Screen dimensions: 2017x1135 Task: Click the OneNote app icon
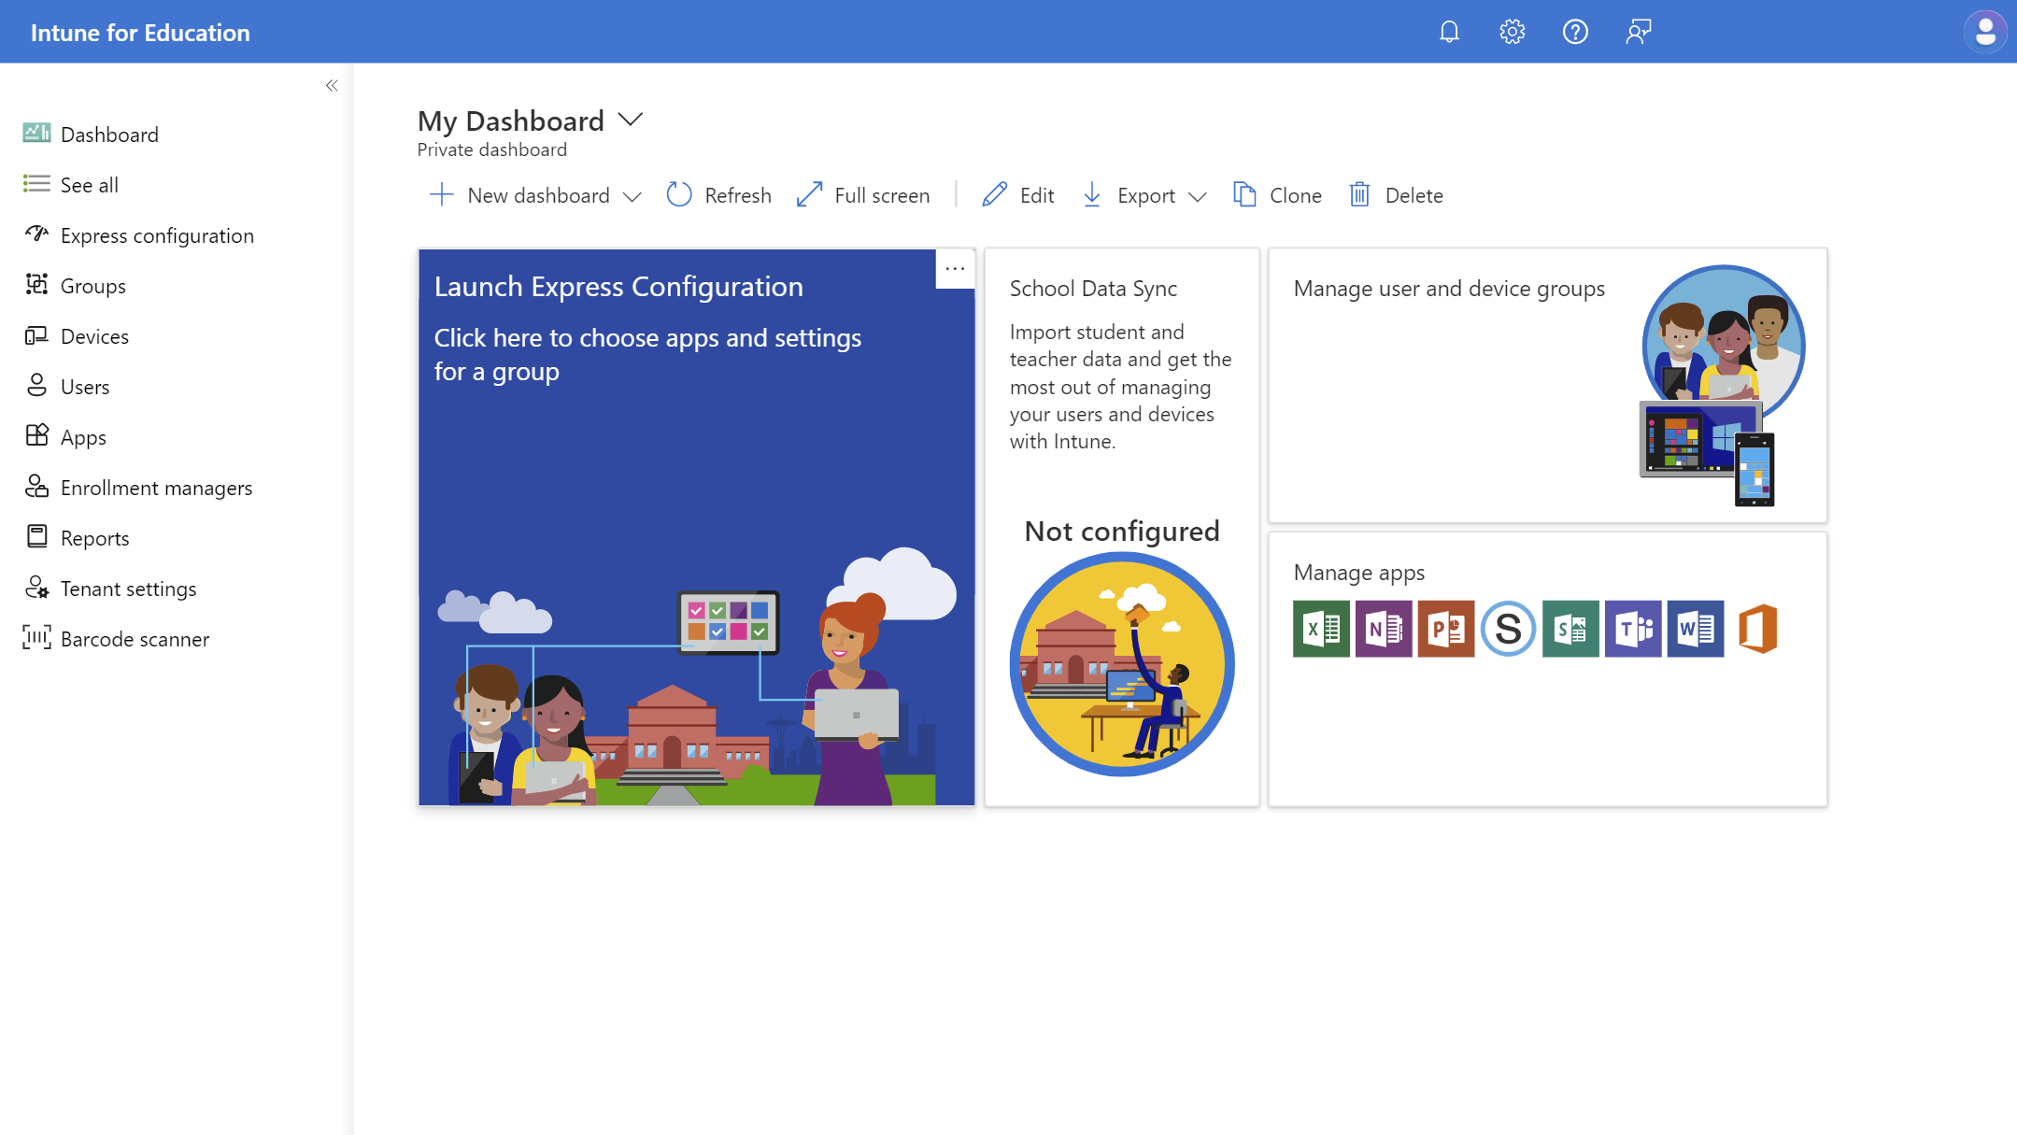click(1383, 629)
